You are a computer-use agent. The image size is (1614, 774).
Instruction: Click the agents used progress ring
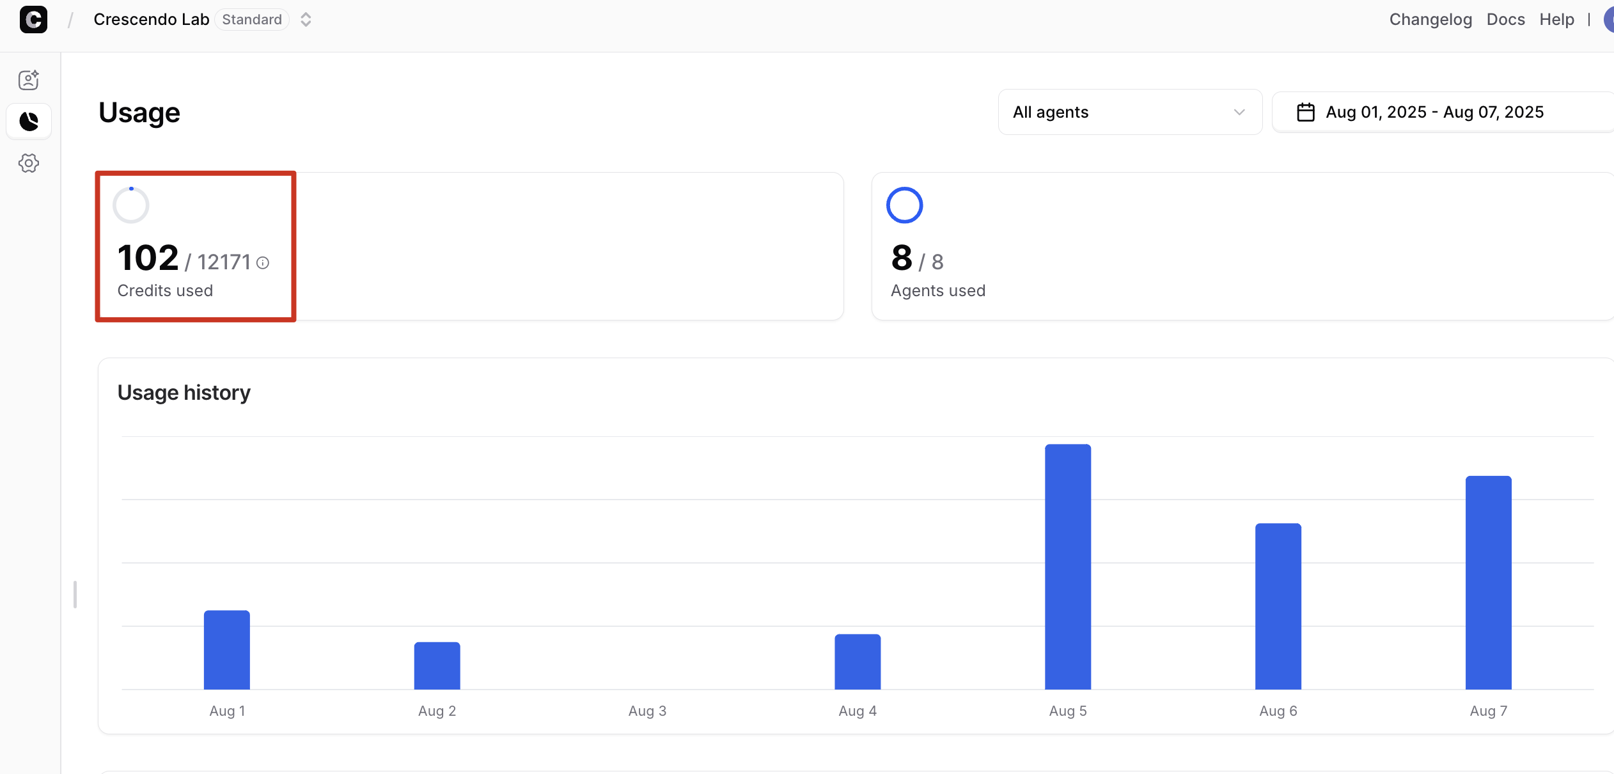(x=904, y=205)
